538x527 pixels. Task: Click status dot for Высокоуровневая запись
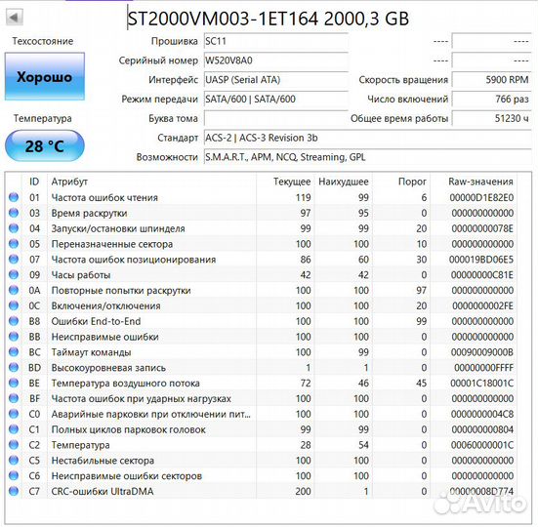click(14, 367)
